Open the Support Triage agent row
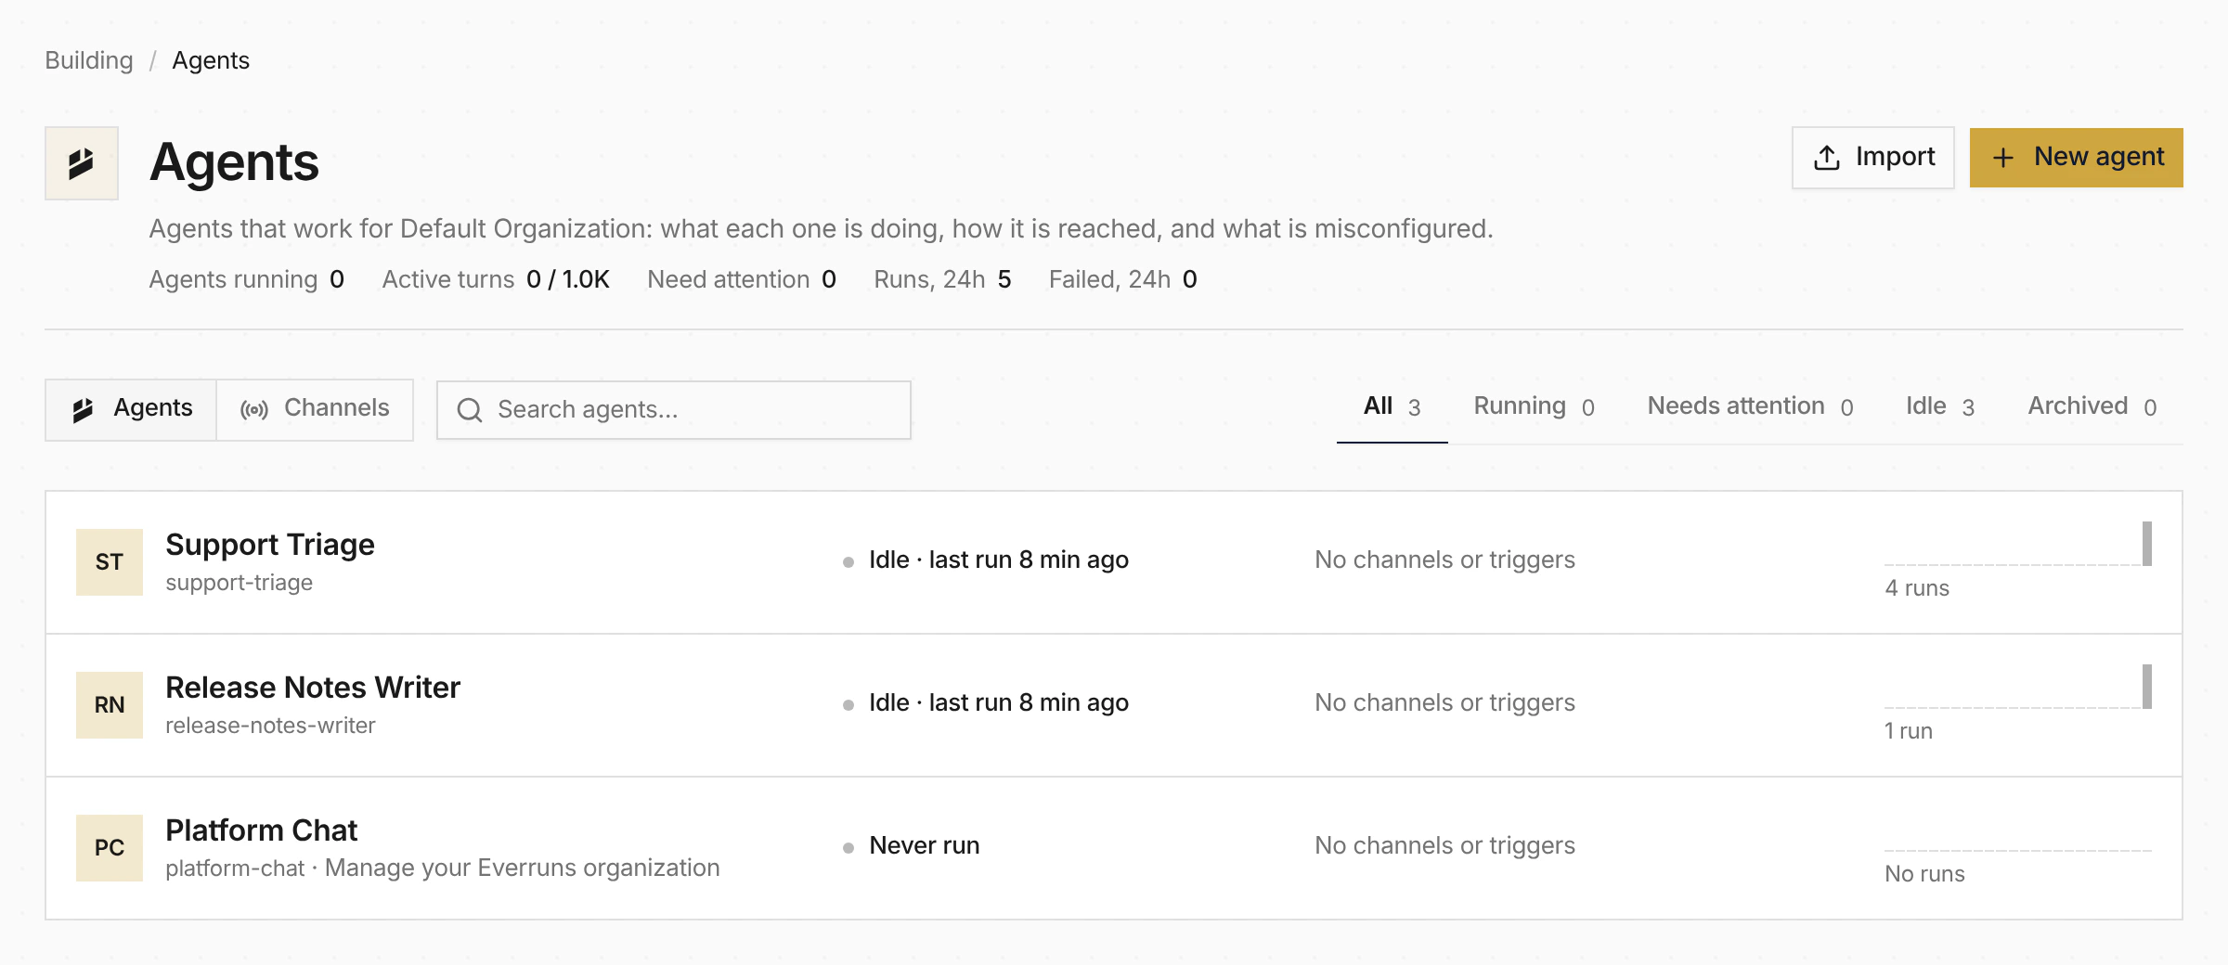 pyautogui.click(x=1114, y=562)
